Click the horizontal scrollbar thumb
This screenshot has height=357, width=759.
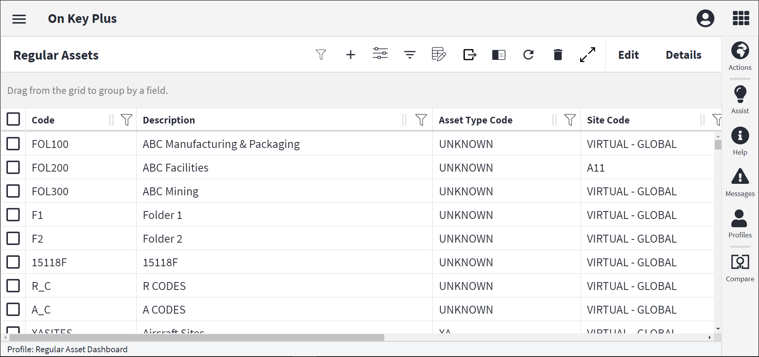pos(197,338)
